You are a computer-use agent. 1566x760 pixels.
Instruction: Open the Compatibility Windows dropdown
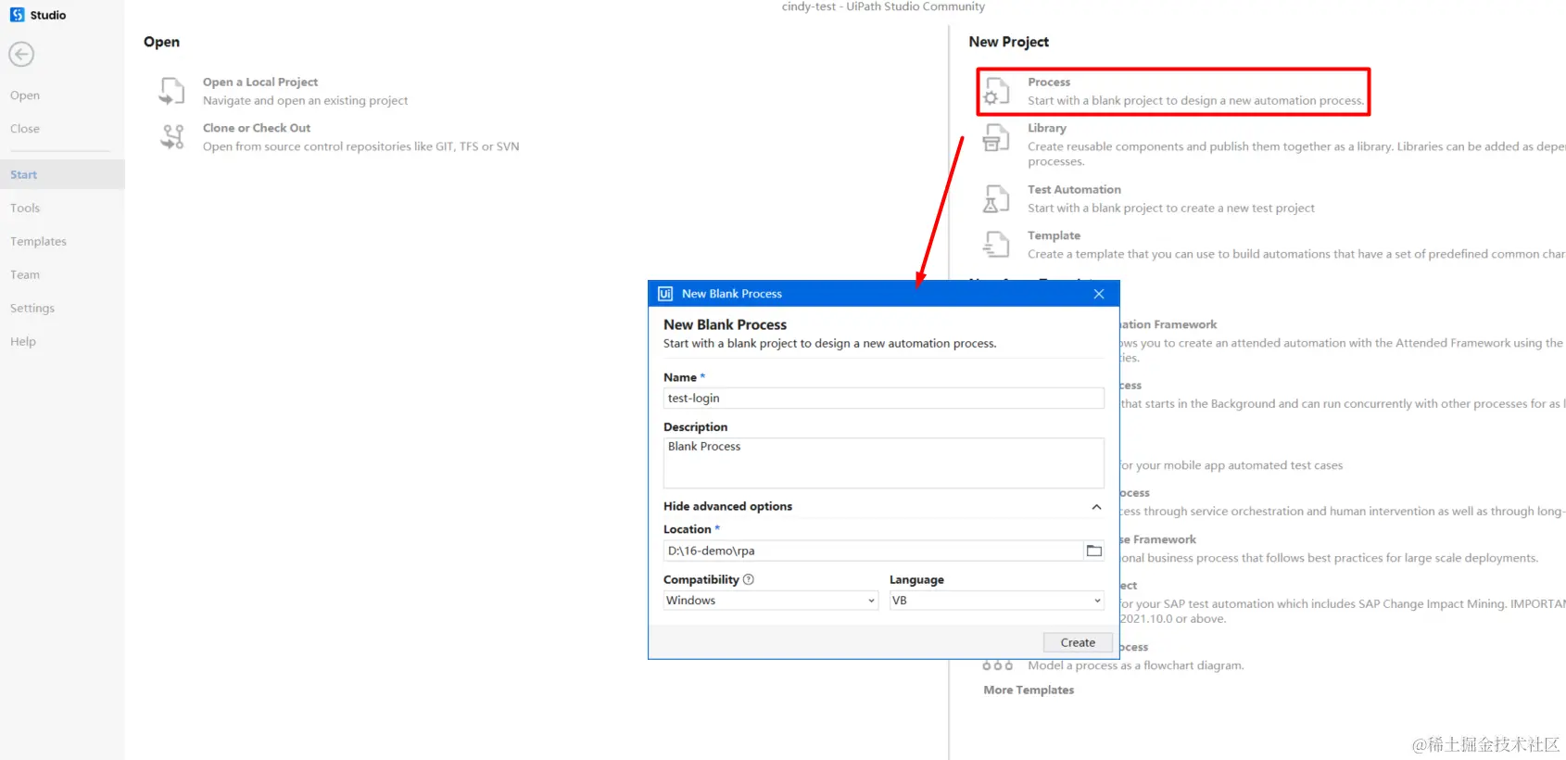(771, 601)
